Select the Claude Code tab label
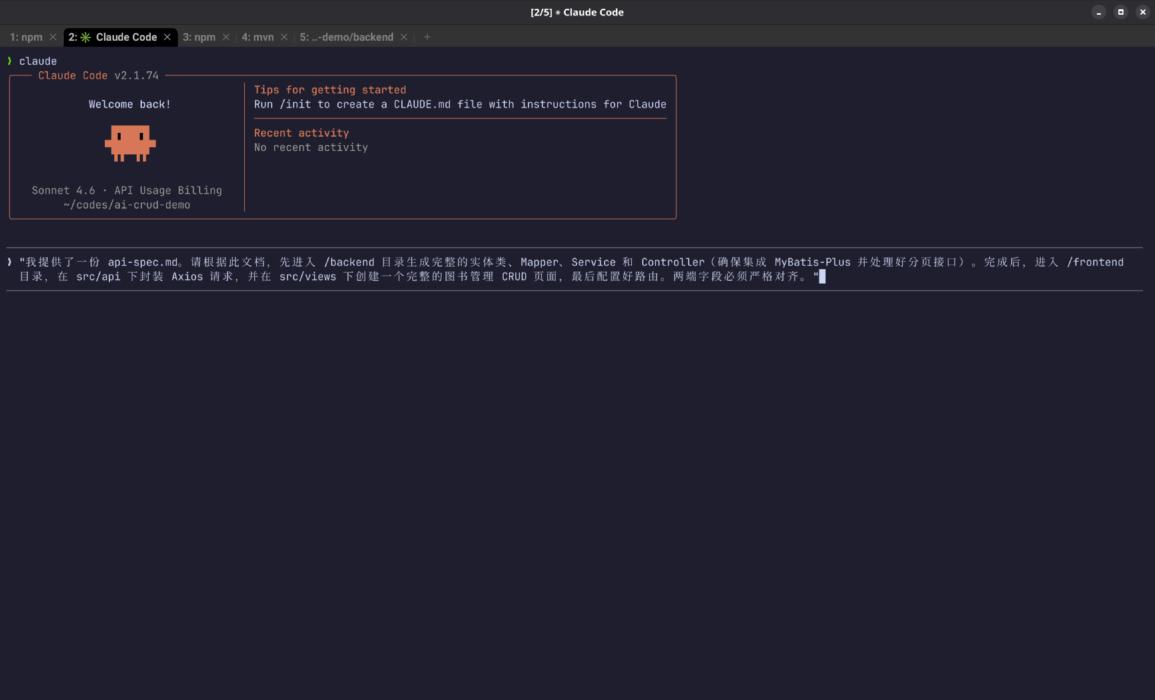 tap(126, 37)
